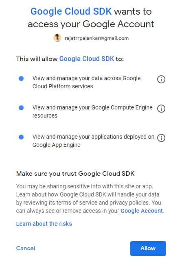Click Google Cloud SDK link in 'This will allow'
Viewport: 180px width, 264px height.
tap(87, 59)
